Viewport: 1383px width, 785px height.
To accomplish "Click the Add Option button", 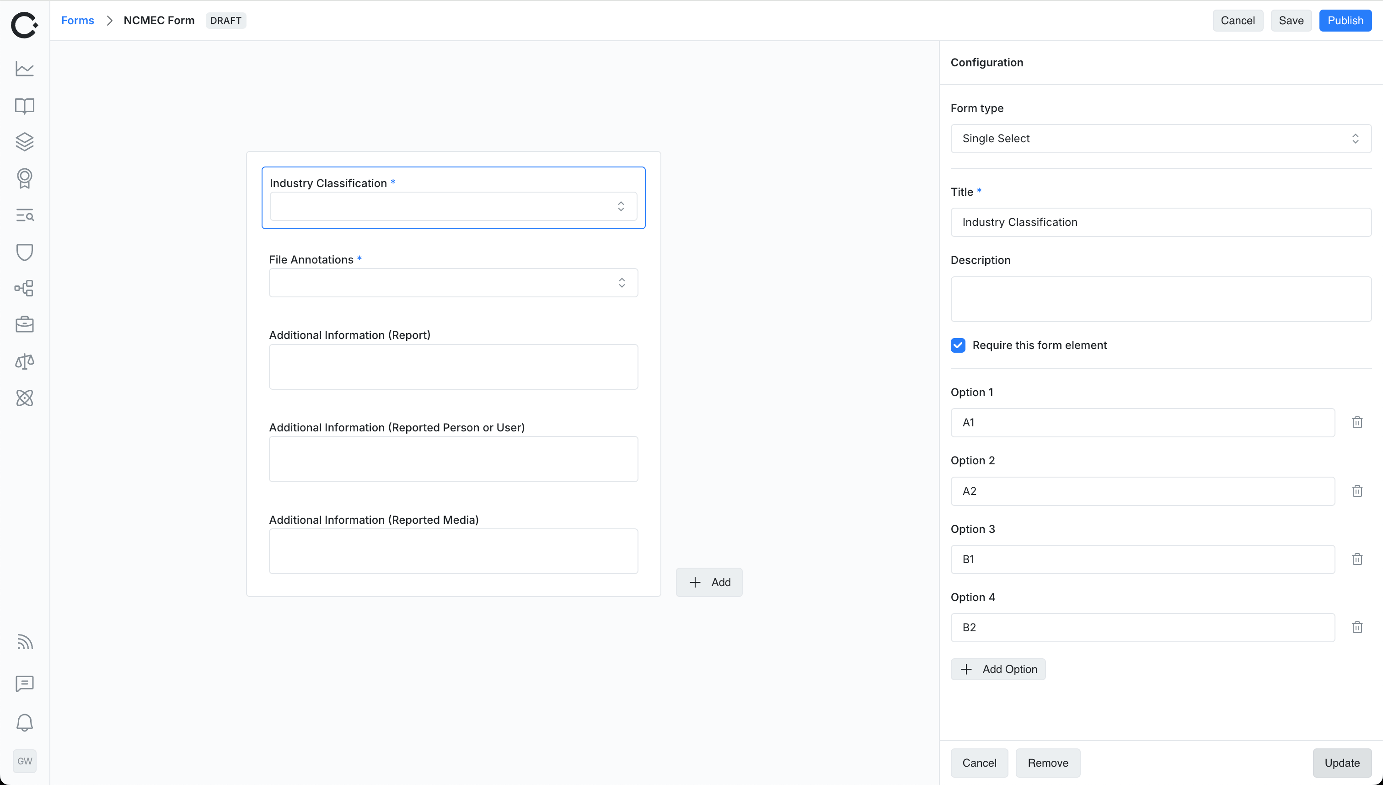I will point(997,669).
